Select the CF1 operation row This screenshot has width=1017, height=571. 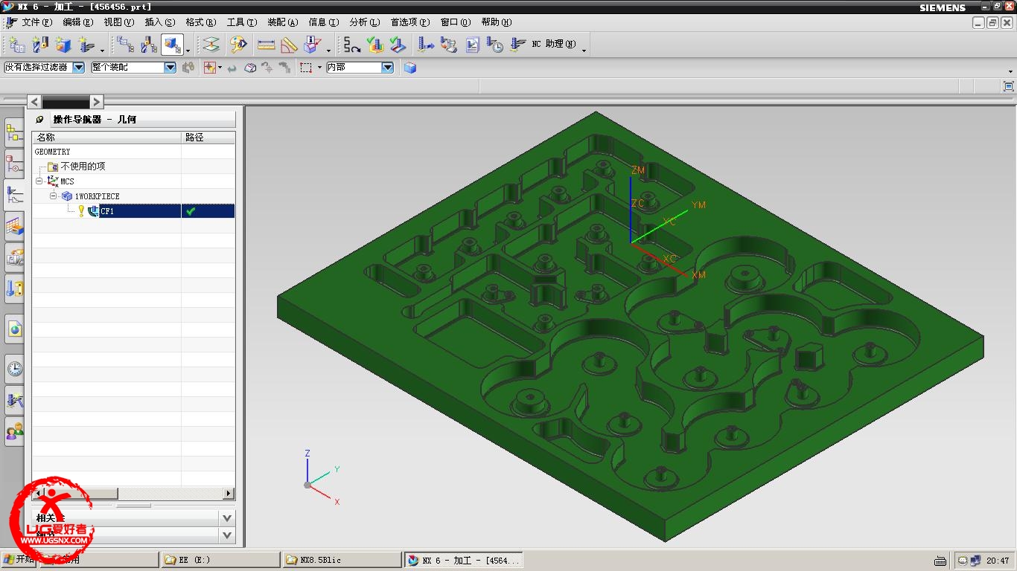pyautogui.click(x=133, y=211)
